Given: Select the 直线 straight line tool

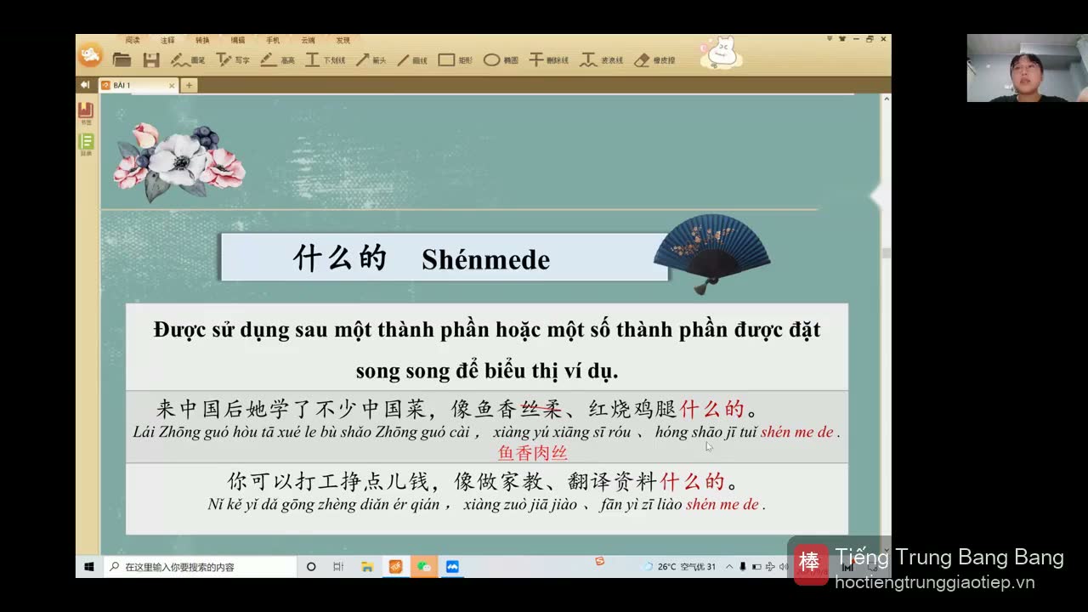Looking at the screenshot, I should 412,59.
